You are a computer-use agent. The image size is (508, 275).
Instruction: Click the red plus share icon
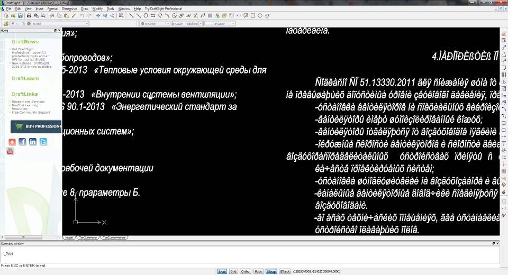pyautogui.click(x=12, y=142)
